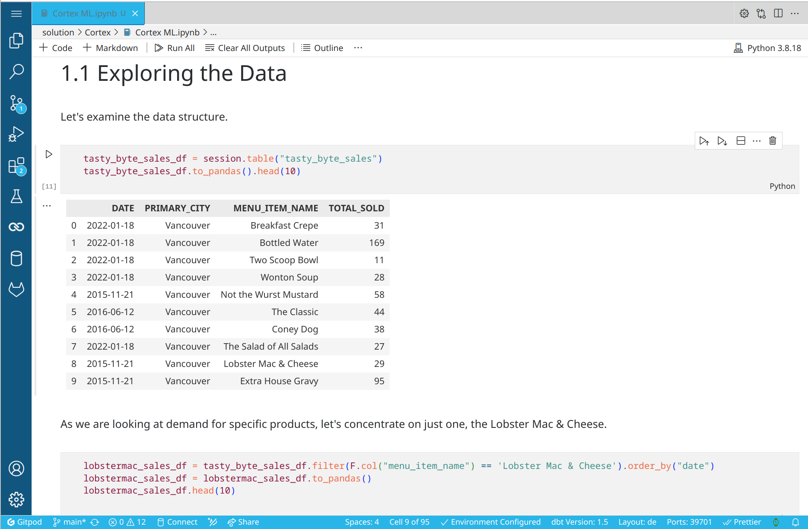Select the Cortex ML.ipynb tab

pos(84,13)
